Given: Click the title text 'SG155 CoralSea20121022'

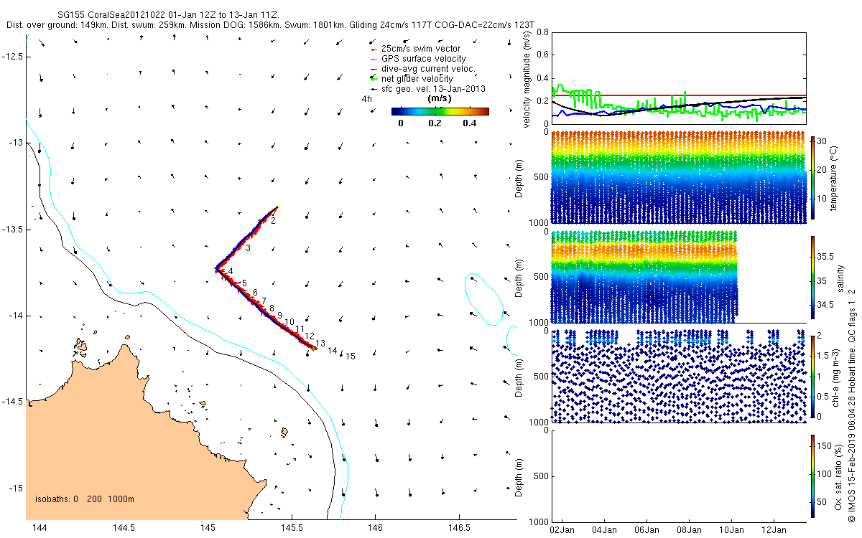Looking at the screenshot, I should pos(111,14).
